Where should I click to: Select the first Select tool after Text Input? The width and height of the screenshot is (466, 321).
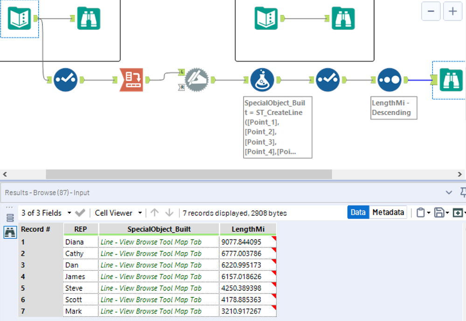click(65, 80)
